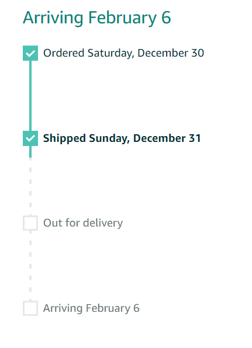
Task: Click the December 31 date text
Action: pyautogui.click(x=167, y=138)
